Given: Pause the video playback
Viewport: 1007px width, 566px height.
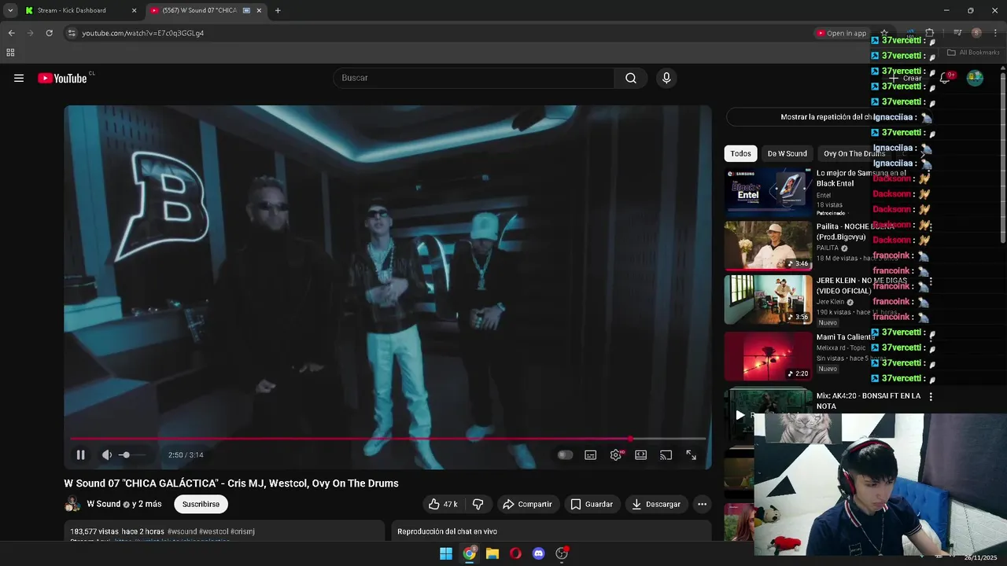Looking at the screenshot, I should (80, 454).
